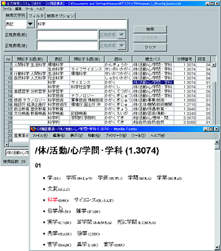Image resolution: width=221 pixels, height=251 pixels.
Task: Open the ツール menu in Himawari window
Action: pyautogui.click(x=29, y=9)
